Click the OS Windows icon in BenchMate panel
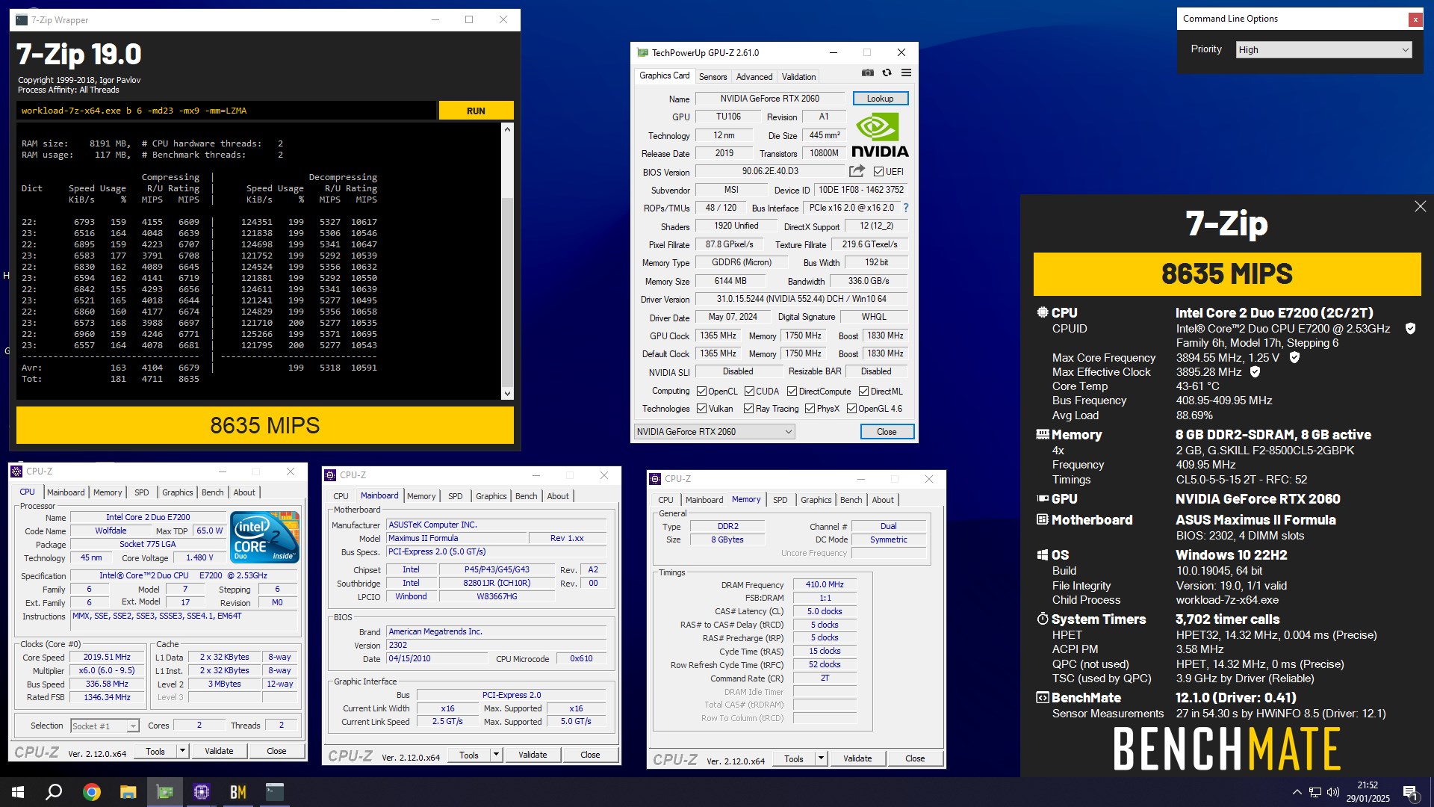The width and height of the screenshot is (1434, 807). (1043, 554)
